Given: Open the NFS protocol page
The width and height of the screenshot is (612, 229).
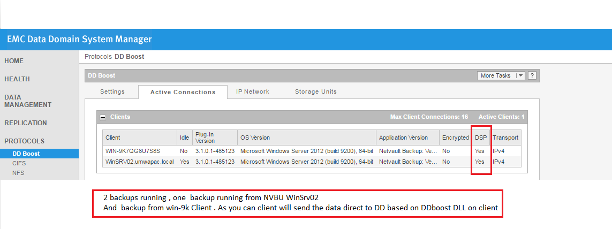Looking at the screenshot, I should point(18,173).
